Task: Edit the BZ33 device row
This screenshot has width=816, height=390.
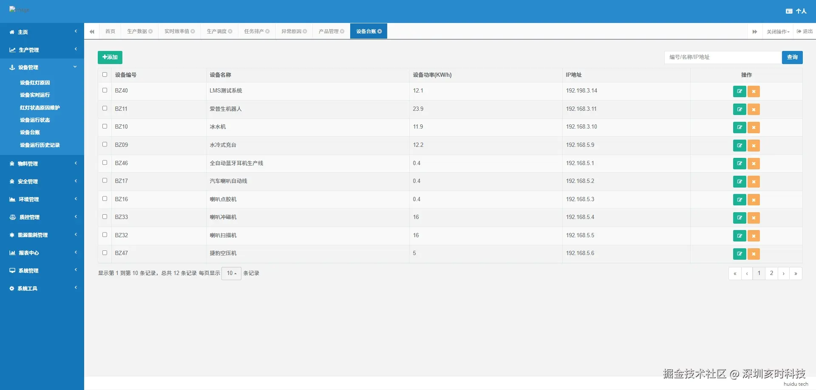Action: (x=739, y=218)
